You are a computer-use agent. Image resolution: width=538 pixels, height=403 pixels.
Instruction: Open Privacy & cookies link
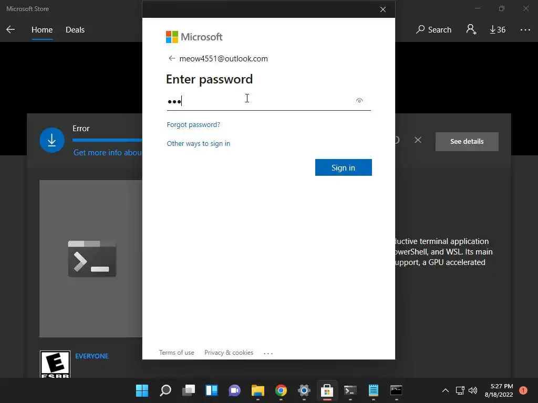(x=229, y=353)
